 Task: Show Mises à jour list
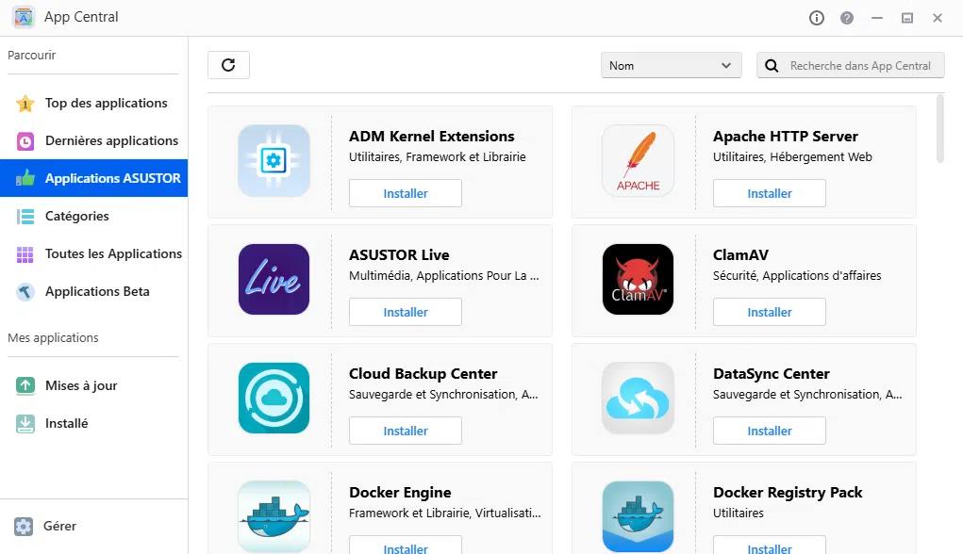81,386
